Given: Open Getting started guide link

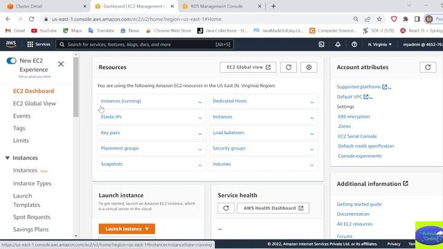Looking at the screenshot, I should [359, 204].
